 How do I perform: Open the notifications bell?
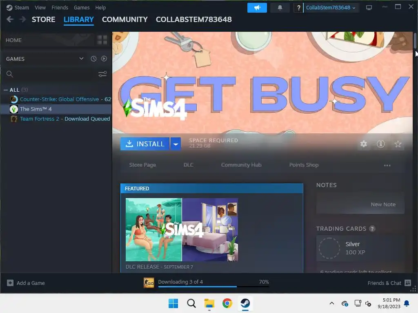(x=280, y=8)
